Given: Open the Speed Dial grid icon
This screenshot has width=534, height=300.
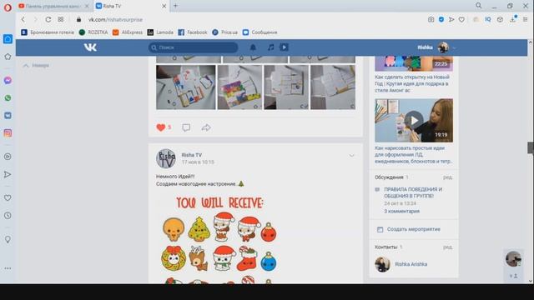Looking at the screenshot, I should click(61, 19).
